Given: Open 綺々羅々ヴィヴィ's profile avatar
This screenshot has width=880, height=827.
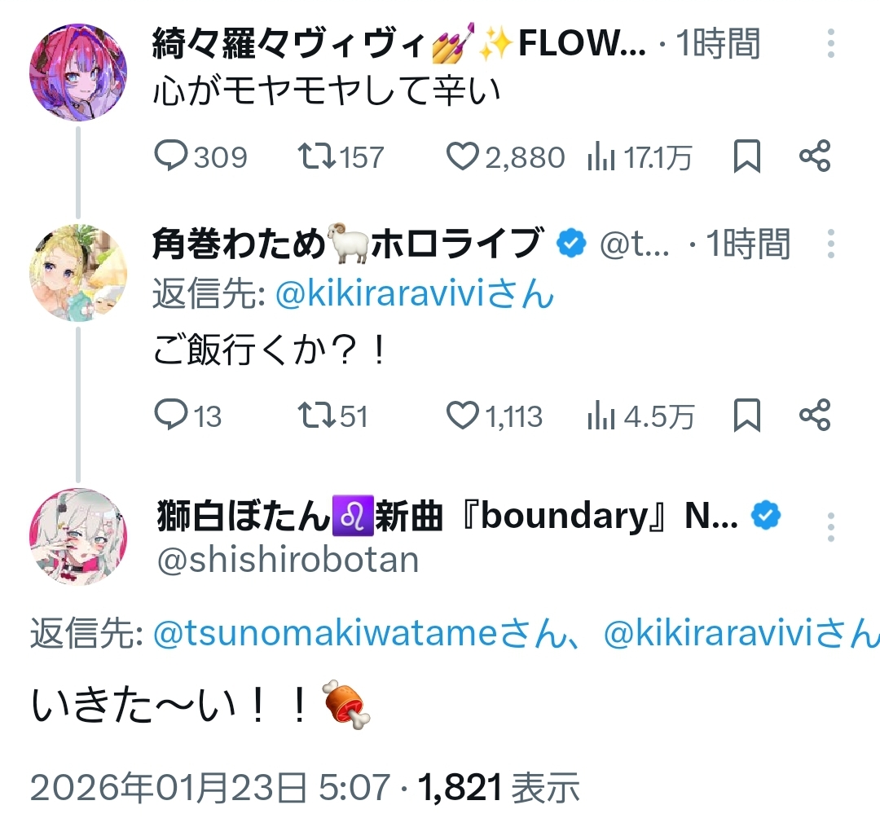Looking at the screenshot, I should click(79, 72).
